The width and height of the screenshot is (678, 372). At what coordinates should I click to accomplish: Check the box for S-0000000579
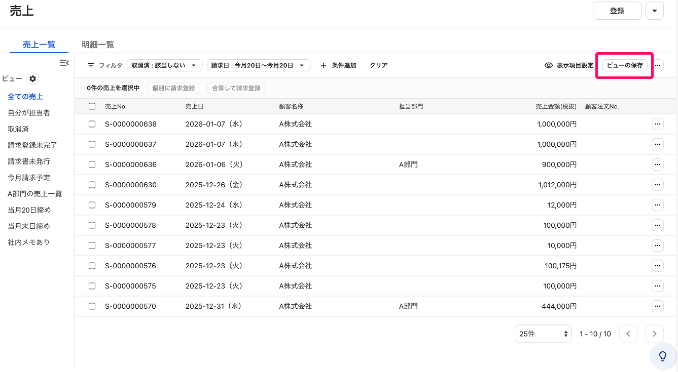92,205
